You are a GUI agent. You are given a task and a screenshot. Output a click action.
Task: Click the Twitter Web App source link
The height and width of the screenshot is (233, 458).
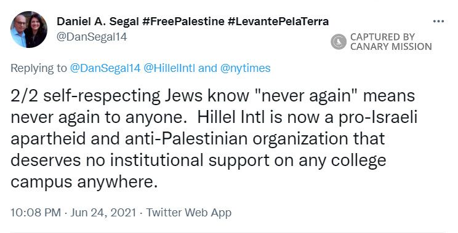[189, 213]
